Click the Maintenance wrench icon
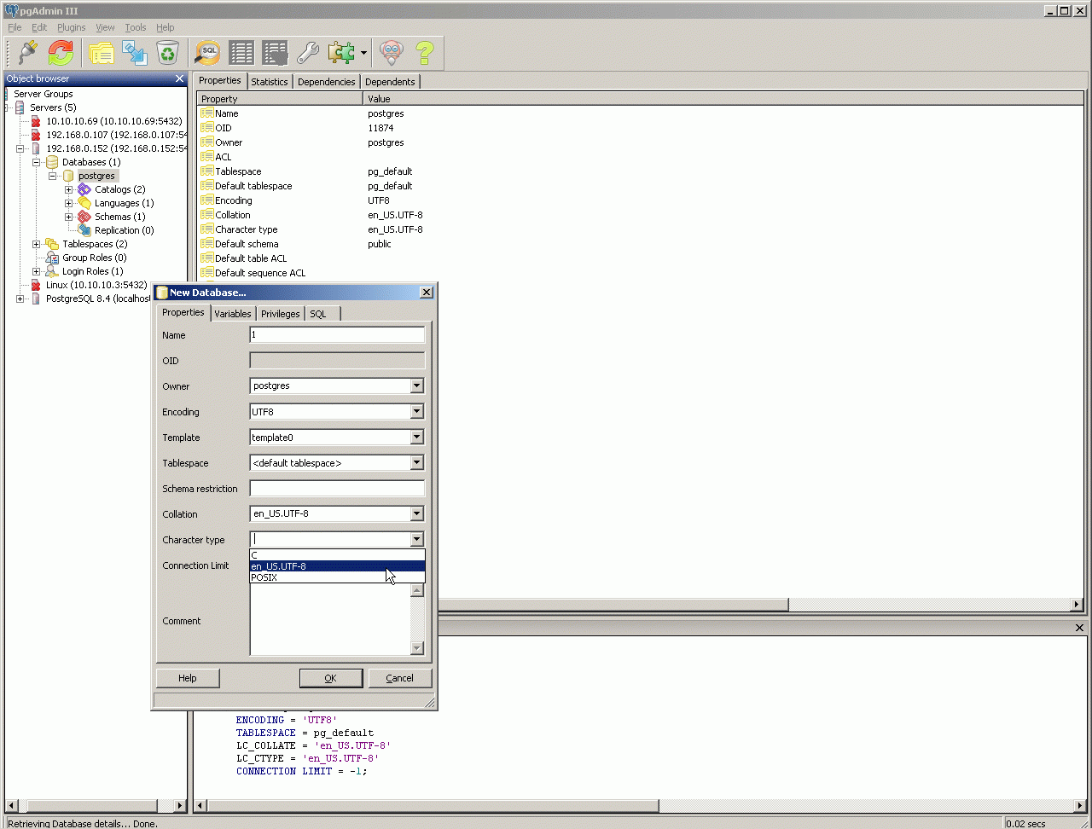Screen dimensions: 1092x829 click(308, 53)
